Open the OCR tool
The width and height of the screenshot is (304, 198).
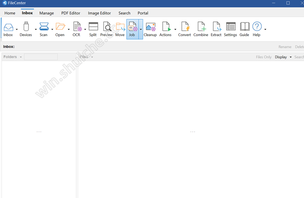pos(77,27)
